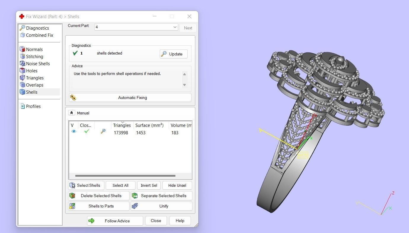Zoom to shell using magnifier icon in row
Viewport: 409px width, 233px height.
[103, 131]
